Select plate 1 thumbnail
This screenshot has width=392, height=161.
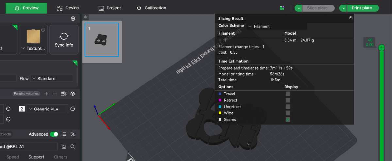tap(102, 40)
